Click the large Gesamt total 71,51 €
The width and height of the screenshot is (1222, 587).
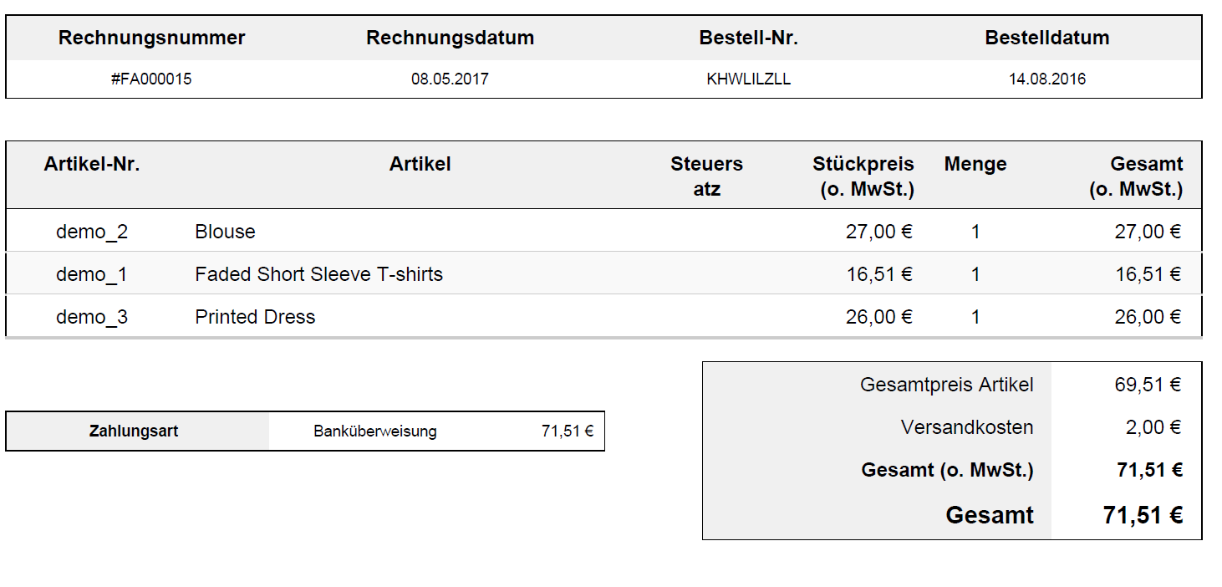pyautogui.click(x=1142, y=515)
